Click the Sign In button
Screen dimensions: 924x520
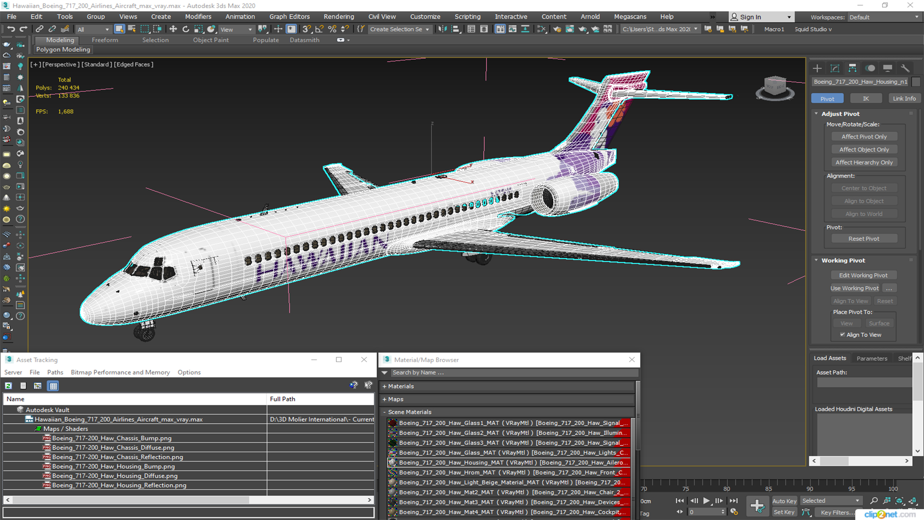pos(760,17)
